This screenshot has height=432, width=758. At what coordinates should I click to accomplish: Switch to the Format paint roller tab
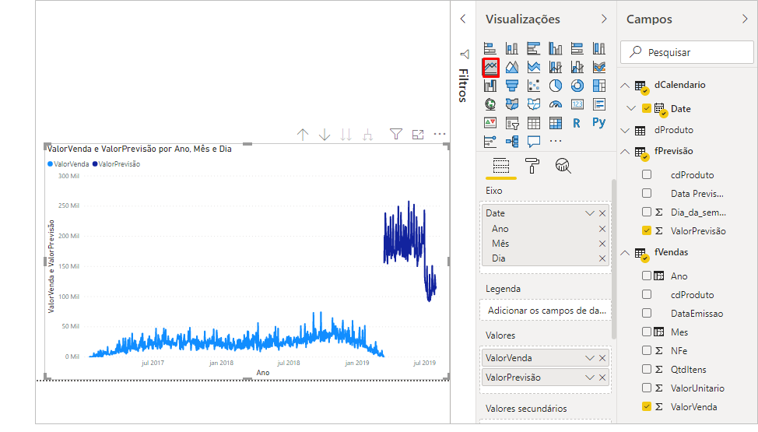click(x=532, y=166)
